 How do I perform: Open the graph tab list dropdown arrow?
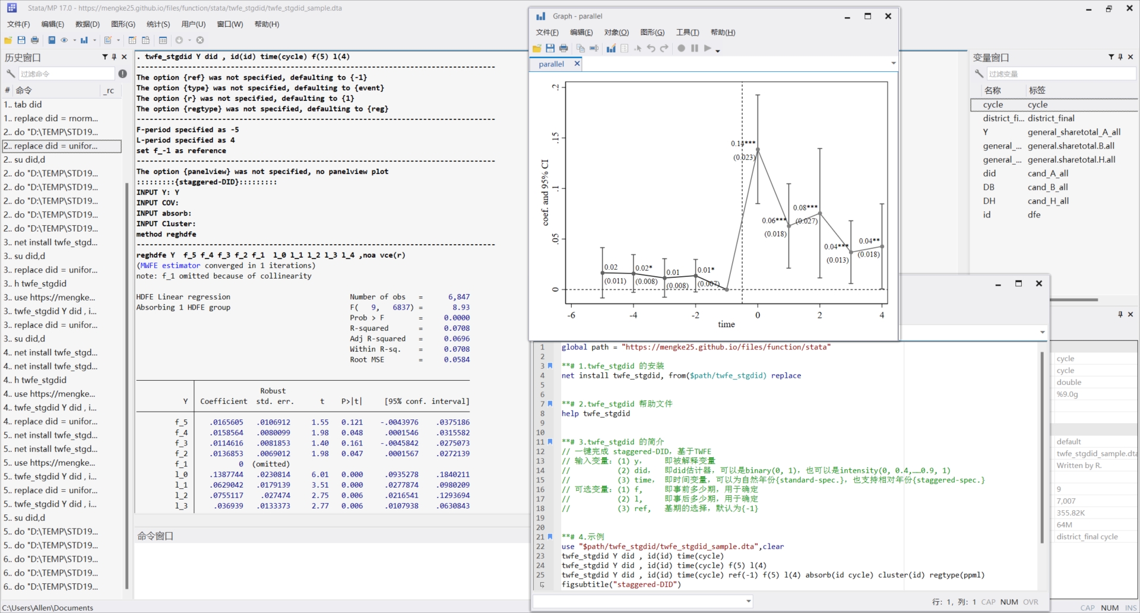893,63
